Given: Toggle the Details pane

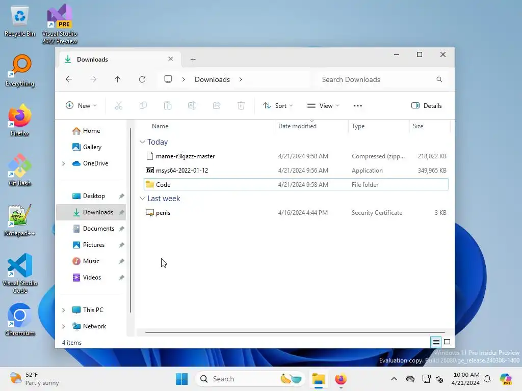Looking at the screenshot, I should [x=427, y=106].
